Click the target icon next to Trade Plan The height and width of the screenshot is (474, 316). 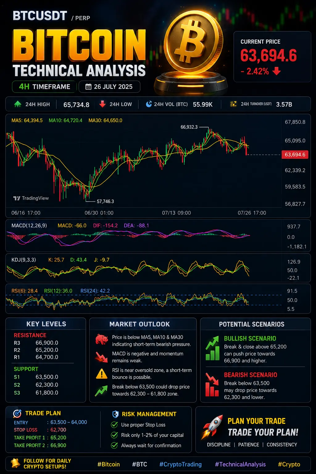click(17, 413)
